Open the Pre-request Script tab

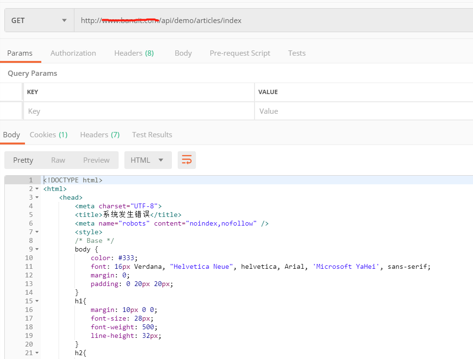point(240,53)
